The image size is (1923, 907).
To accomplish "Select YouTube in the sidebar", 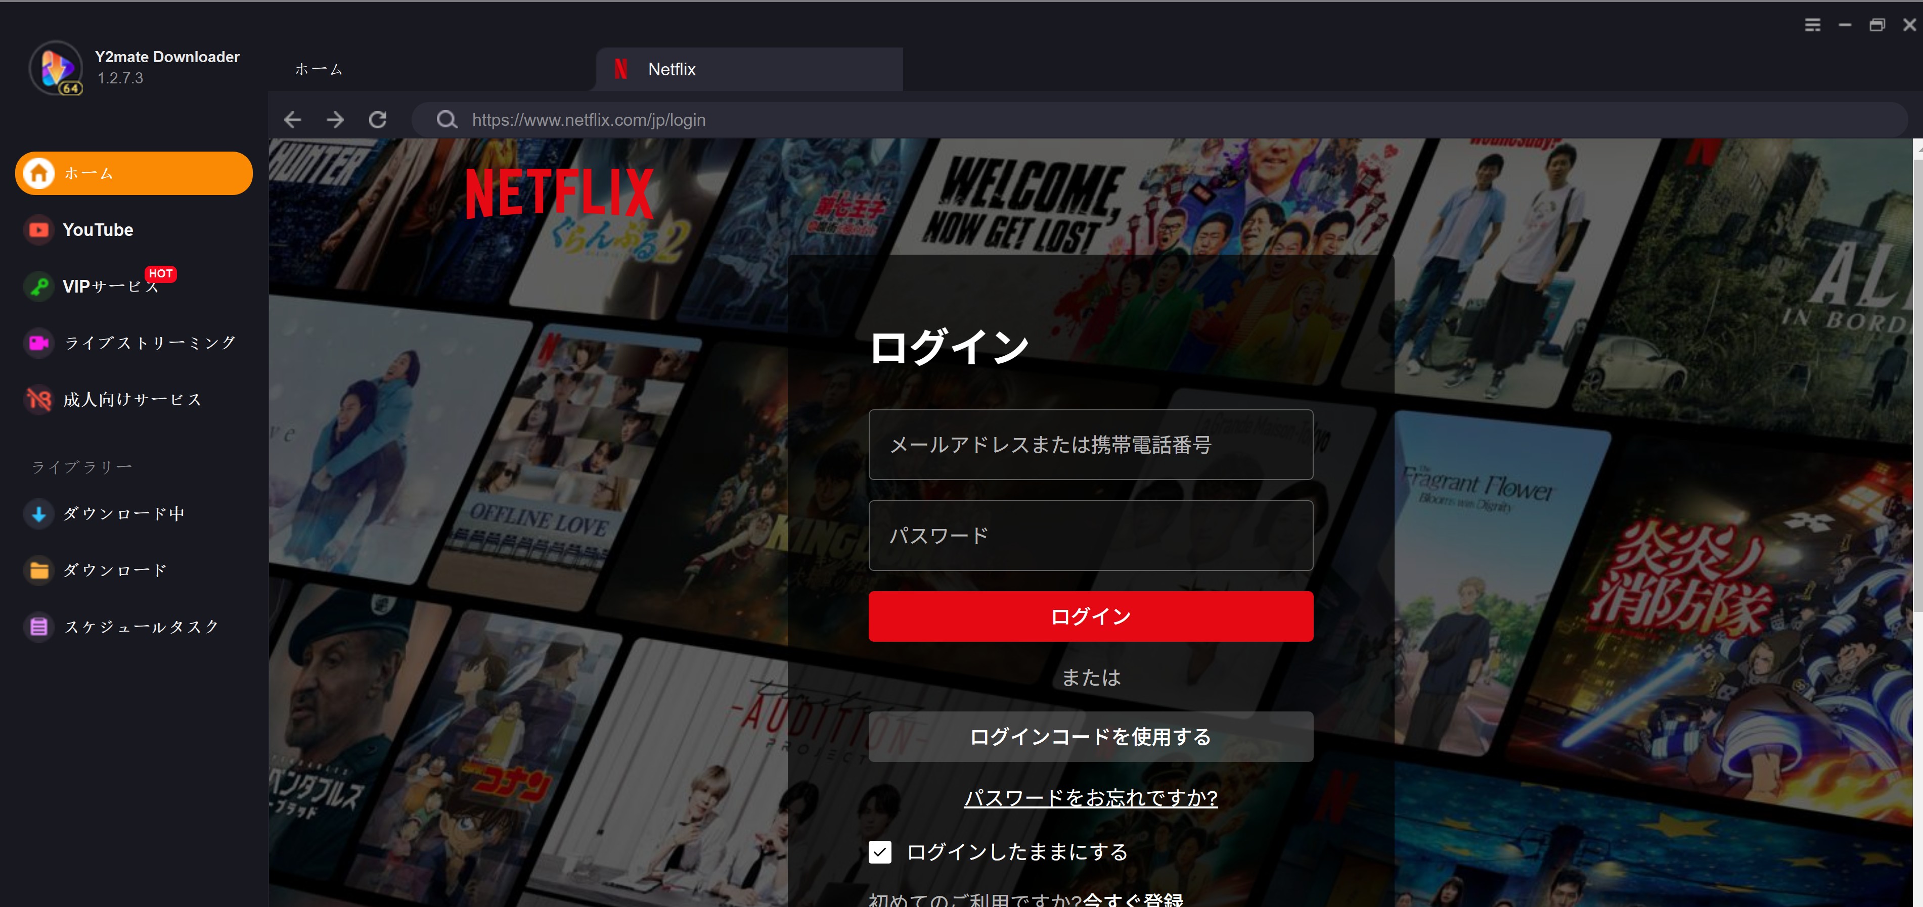I will coord(97,230).
